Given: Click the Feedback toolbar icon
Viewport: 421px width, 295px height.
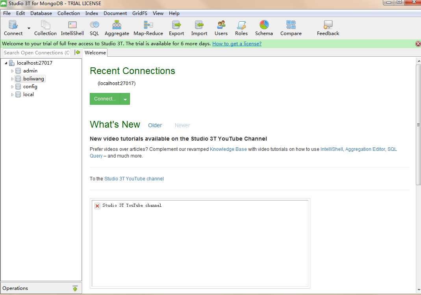Looking at the screenshot, I should click(x=328, y=25).
